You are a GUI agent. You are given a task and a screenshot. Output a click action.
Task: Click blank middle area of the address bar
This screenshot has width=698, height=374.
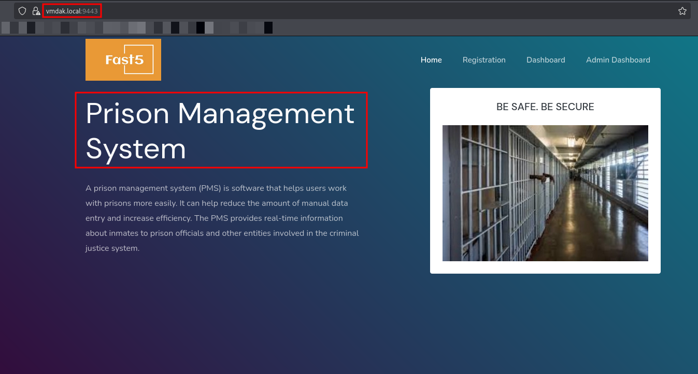click(x=363, y=11)
